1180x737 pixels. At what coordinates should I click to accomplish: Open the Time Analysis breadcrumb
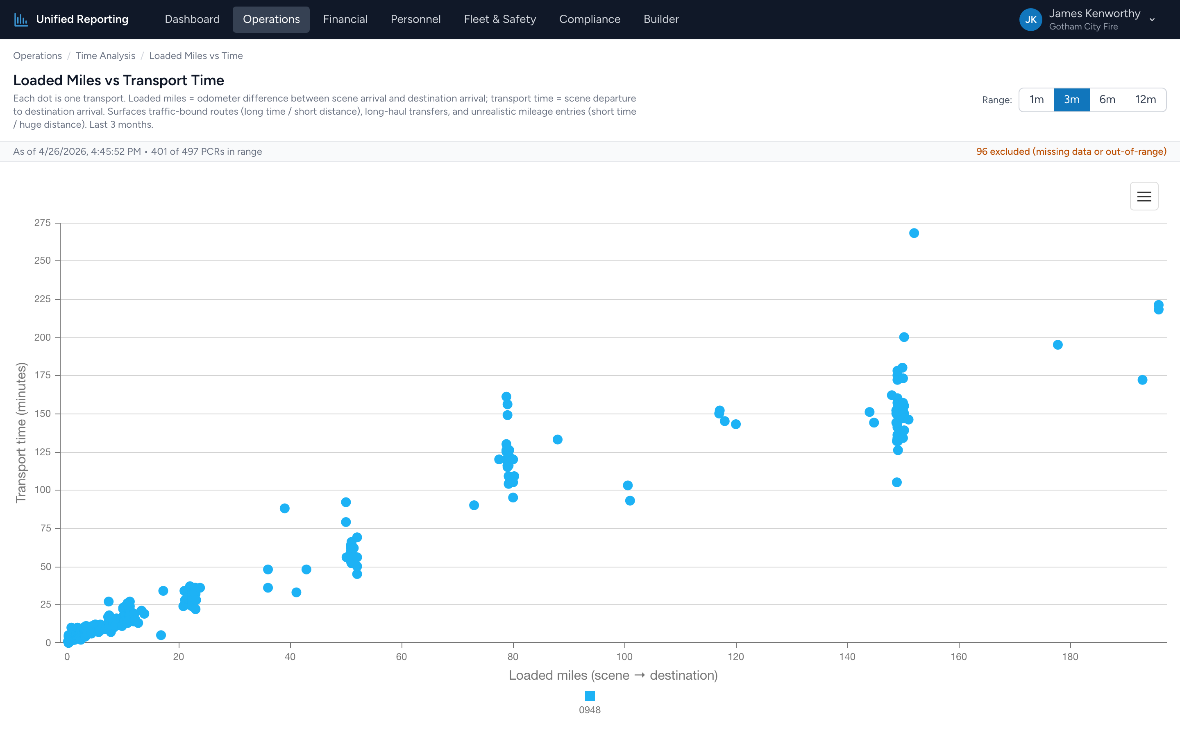tap(105, 56)
